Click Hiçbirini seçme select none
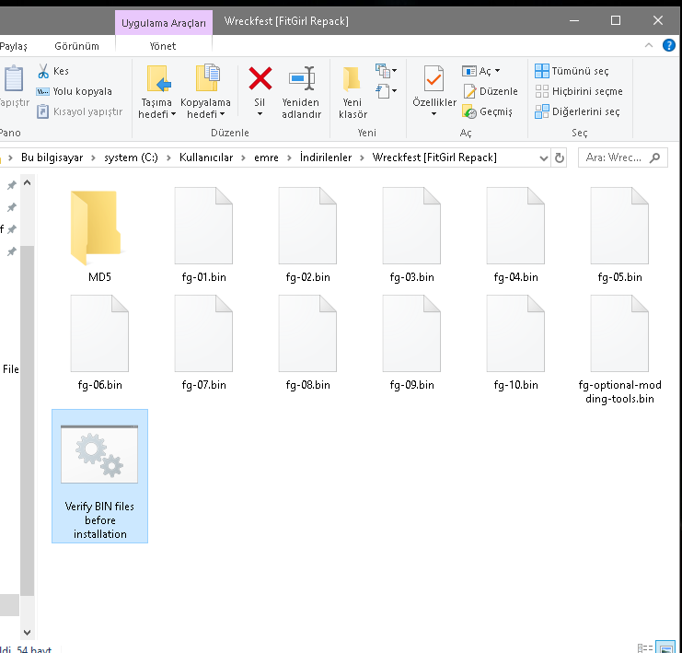682x653 pixels. 579,91
